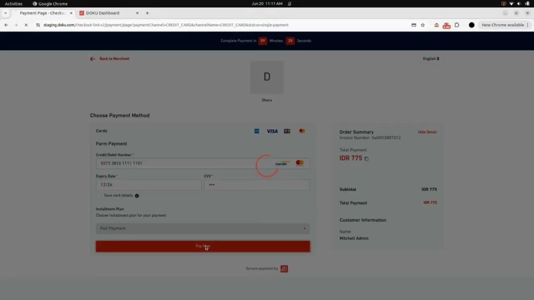The width and height of the screenshot is (534, 300).
Task: Click the Choose Payment Method heading
Action: coord(120,115)
